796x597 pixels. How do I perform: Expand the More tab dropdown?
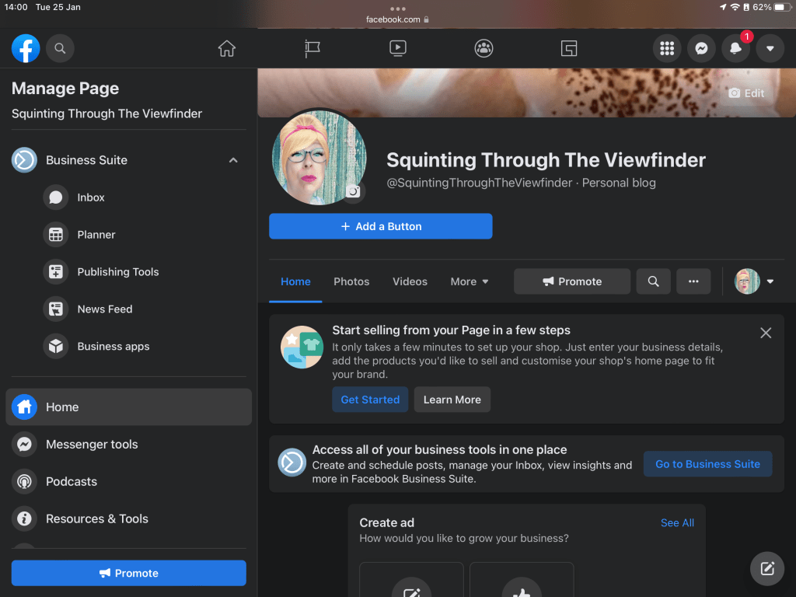(x=469, y=281)
